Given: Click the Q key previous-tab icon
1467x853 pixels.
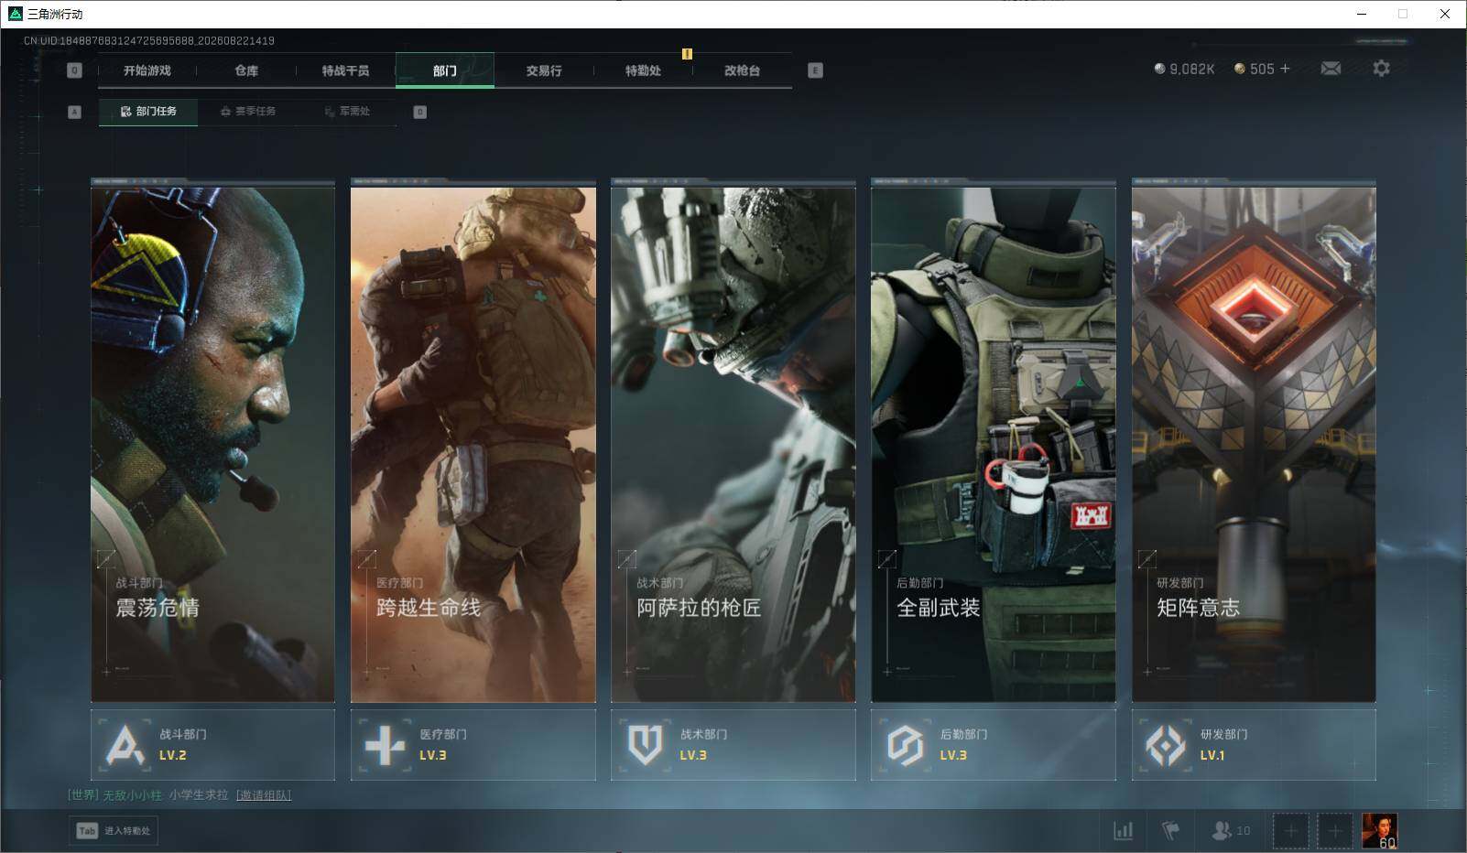Looking at the screenshot, I should tap(75, 70).
